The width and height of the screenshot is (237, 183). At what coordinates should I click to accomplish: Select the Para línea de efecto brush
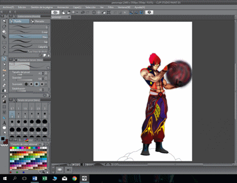(x=28, y=51)
